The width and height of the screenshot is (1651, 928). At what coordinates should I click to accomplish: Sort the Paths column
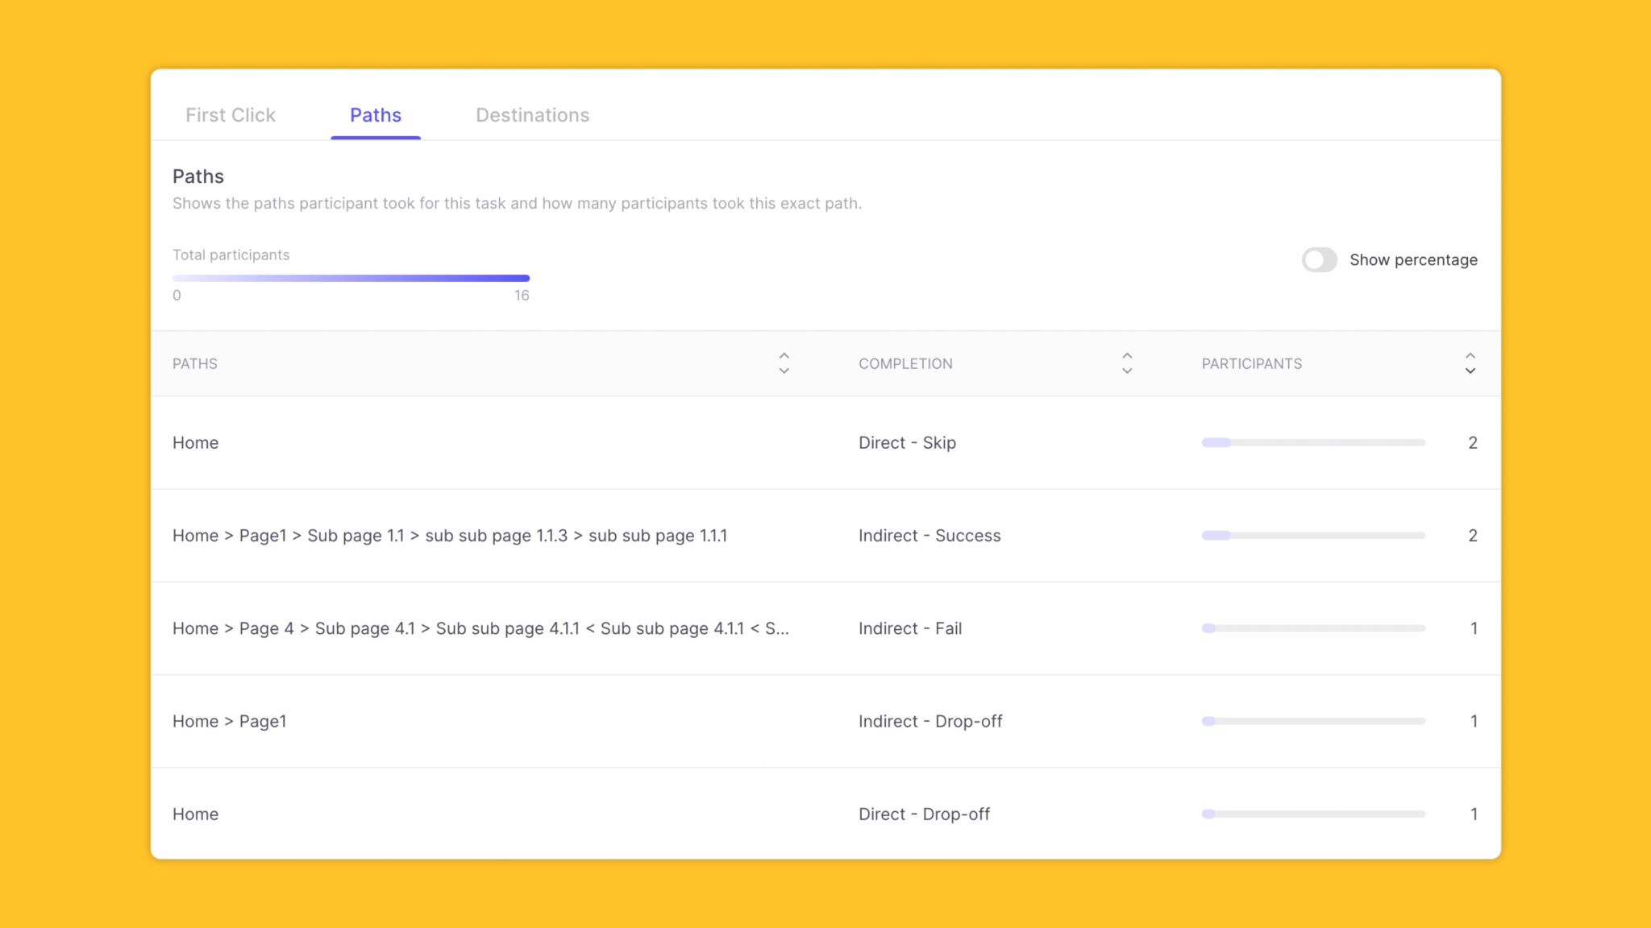tap(784, 363)
